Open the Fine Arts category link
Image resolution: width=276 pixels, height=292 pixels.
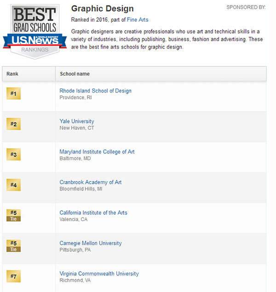(138, 20)
